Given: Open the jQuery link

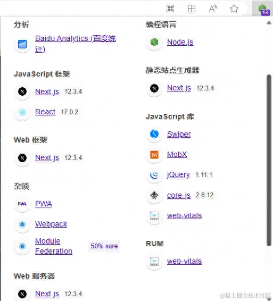Looking at the screenshot, I should point(178,174).
